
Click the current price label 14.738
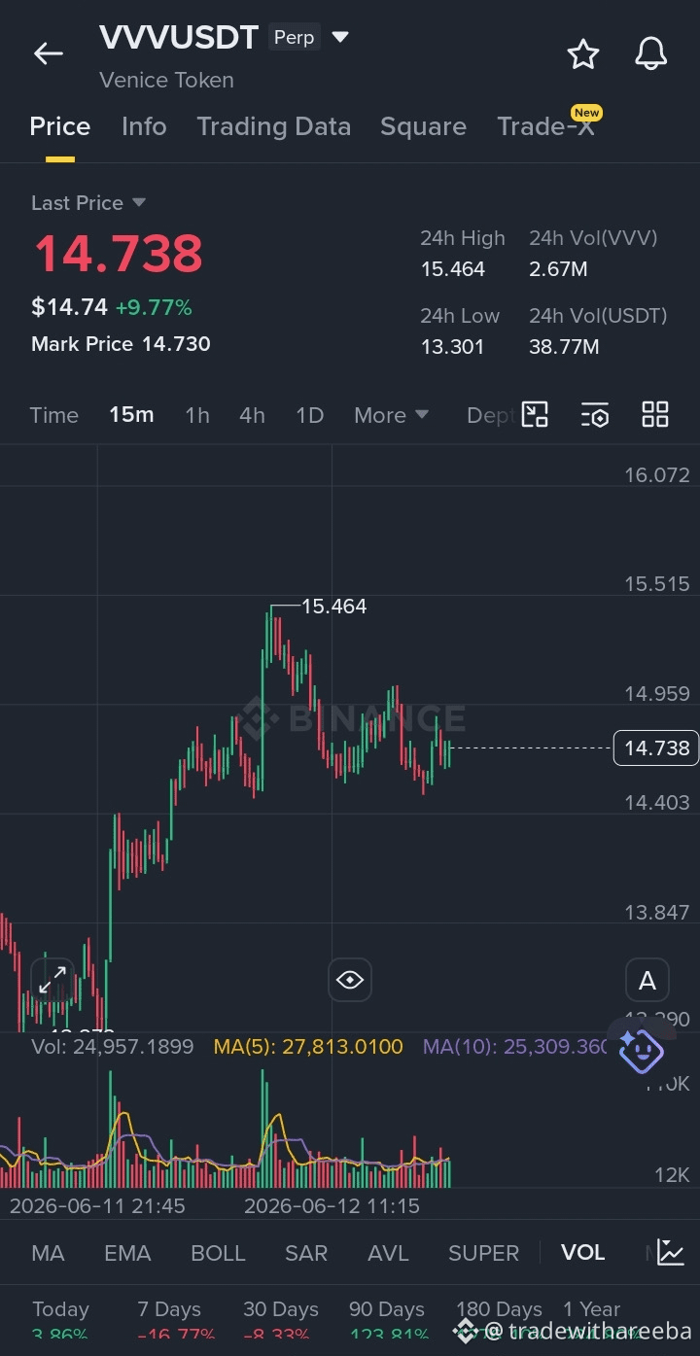(x=656, y=748)
